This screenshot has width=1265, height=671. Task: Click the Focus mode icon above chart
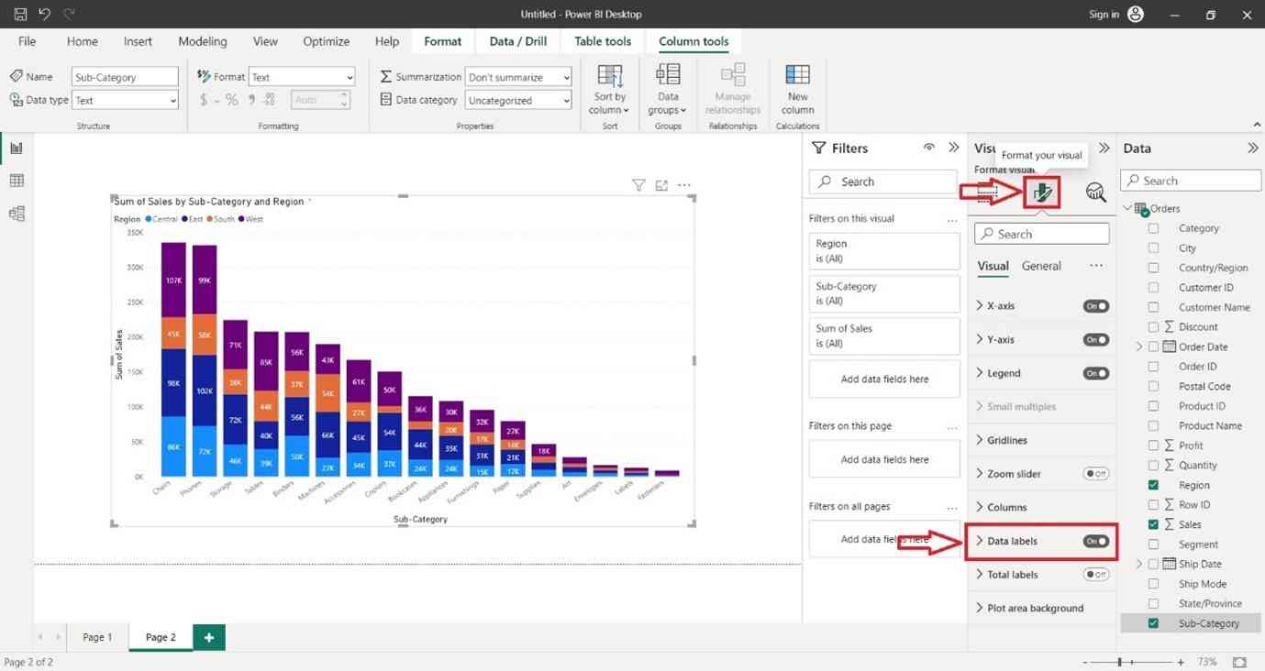point(661,186)
